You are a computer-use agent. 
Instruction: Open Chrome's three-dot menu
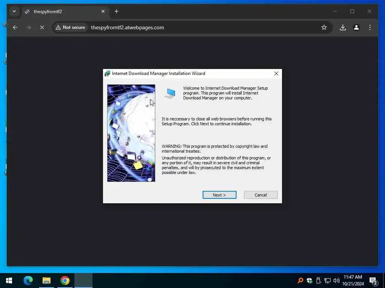(370, 27)
